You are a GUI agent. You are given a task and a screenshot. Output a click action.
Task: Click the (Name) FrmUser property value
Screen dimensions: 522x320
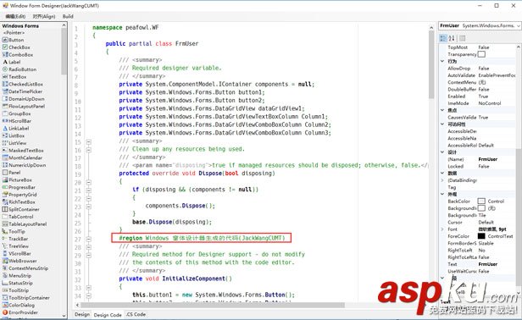[488, 159]
